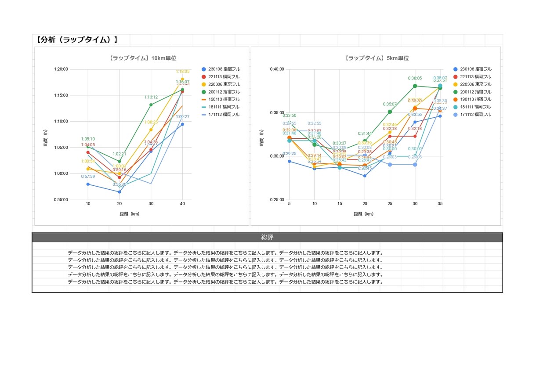Click the 【ラップタイム】10km単位 chart title

click(143, 58)
